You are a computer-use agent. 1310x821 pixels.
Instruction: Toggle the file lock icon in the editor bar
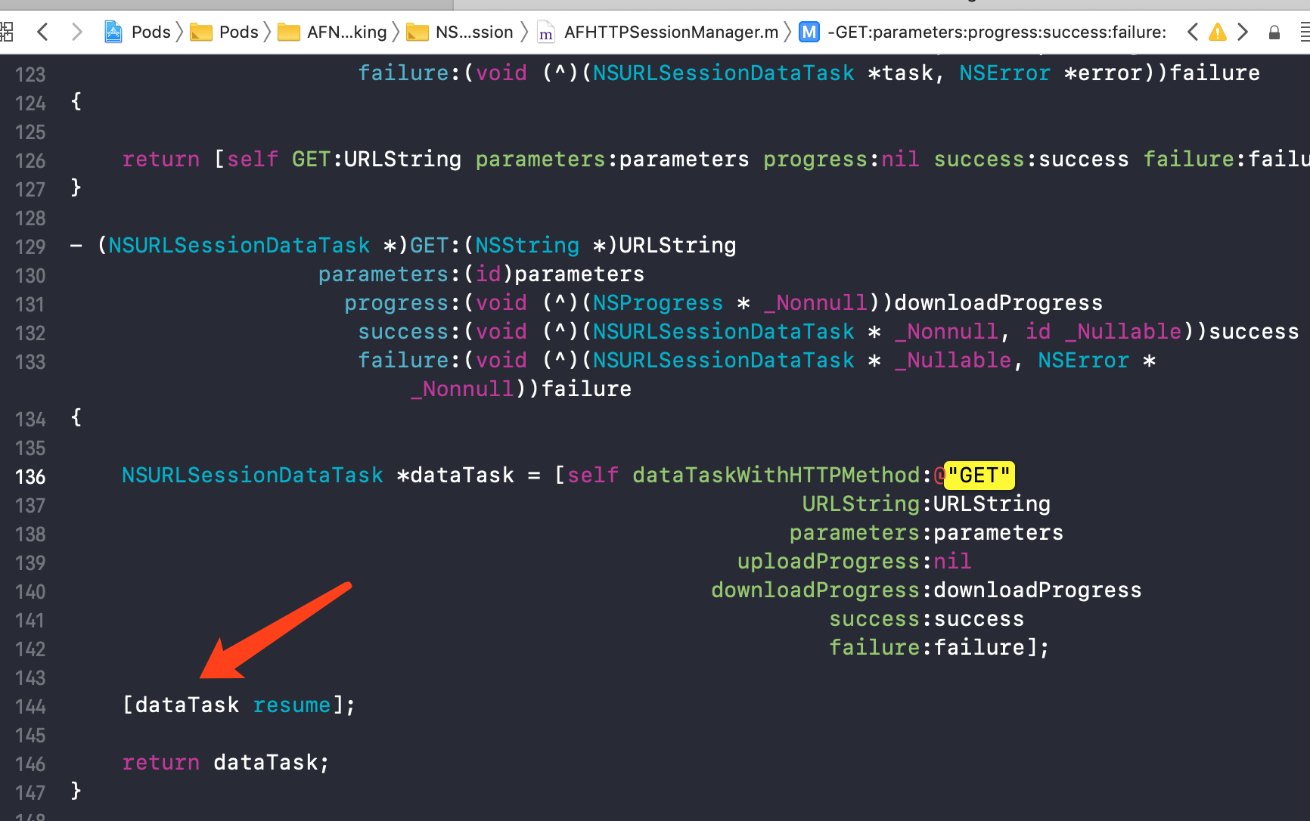click(x=1274, y=32)
